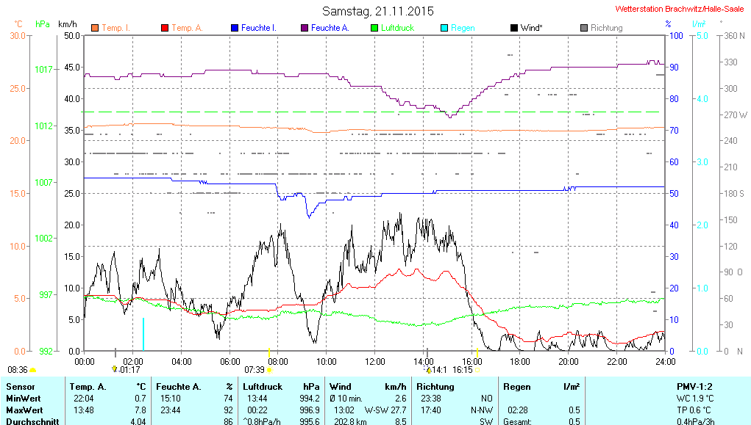Click the sunrise icon next to 07:39

(x=270, y=371)
